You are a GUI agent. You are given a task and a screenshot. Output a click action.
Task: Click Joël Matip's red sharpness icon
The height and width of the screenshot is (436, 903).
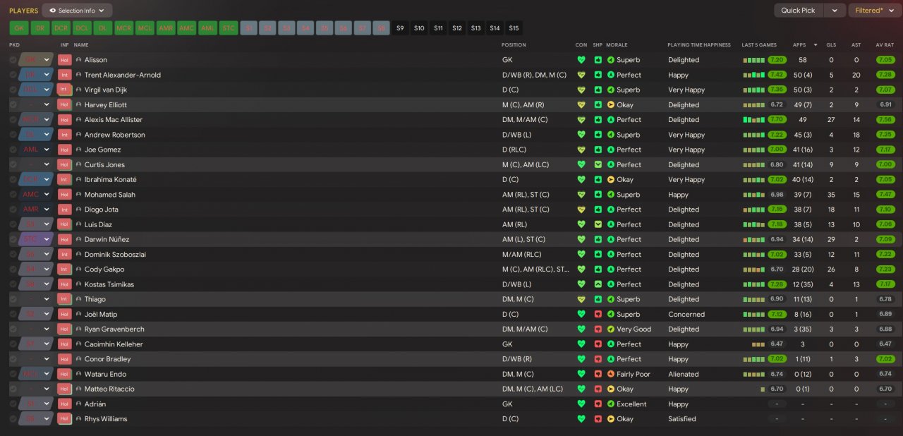click(x=598, y=314)
